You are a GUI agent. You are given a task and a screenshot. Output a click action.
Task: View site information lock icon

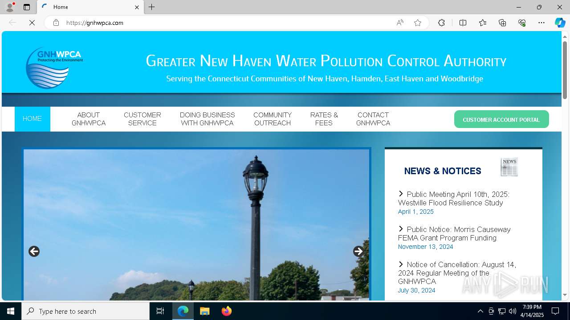[x=56, y=23]
